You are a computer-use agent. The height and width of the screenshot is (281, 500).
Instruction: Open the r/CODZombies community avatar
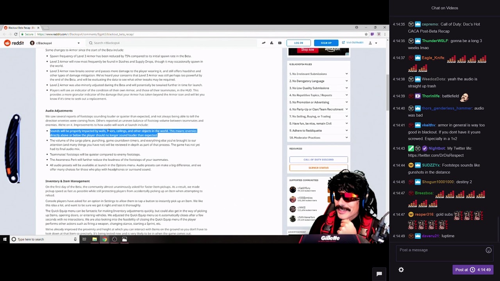coord(293,199)
